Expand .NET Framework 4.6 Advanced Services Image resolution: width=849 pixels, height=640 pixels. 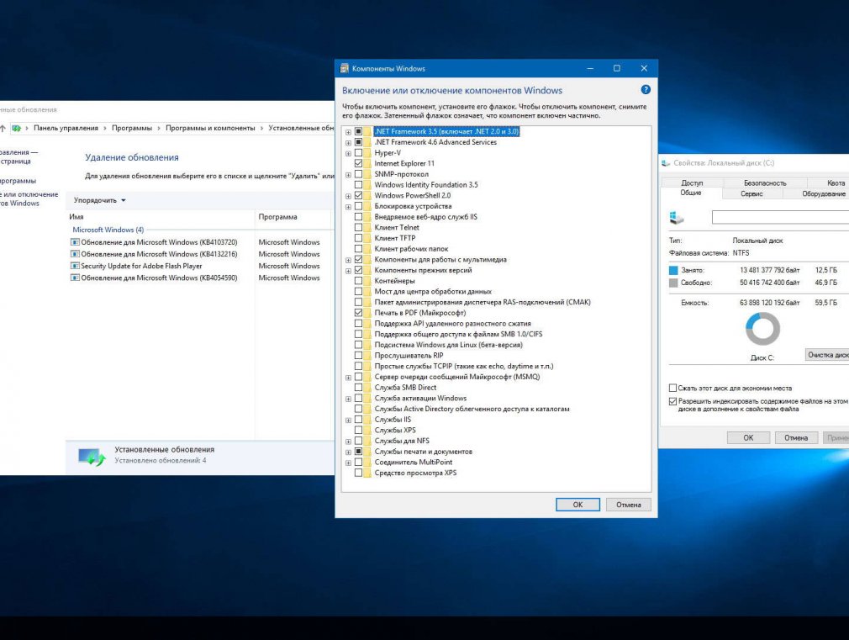point(348,143)
